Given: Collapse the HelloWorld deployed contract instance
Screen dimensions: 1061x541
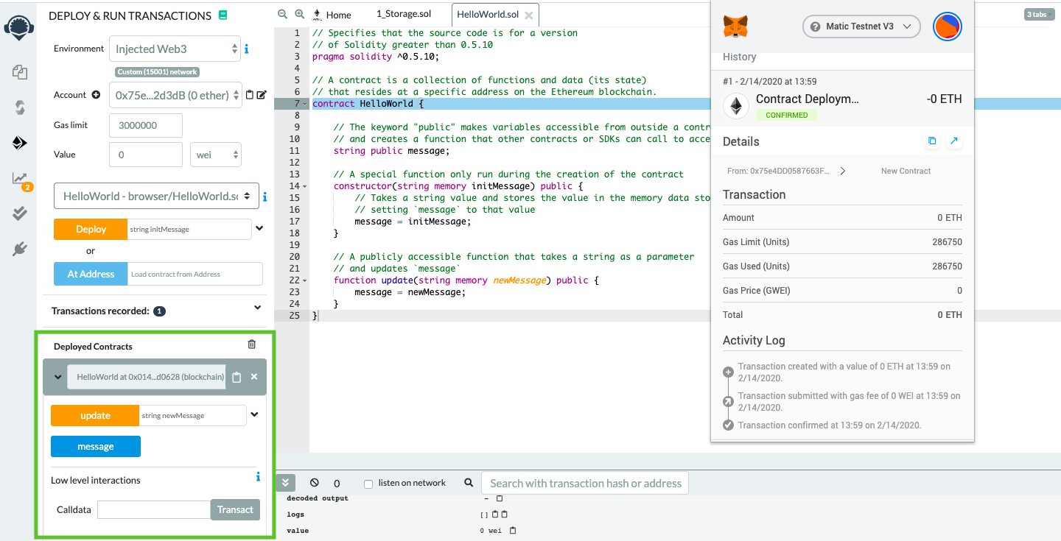Looking at the screenshot, I should tap(57, 377).
